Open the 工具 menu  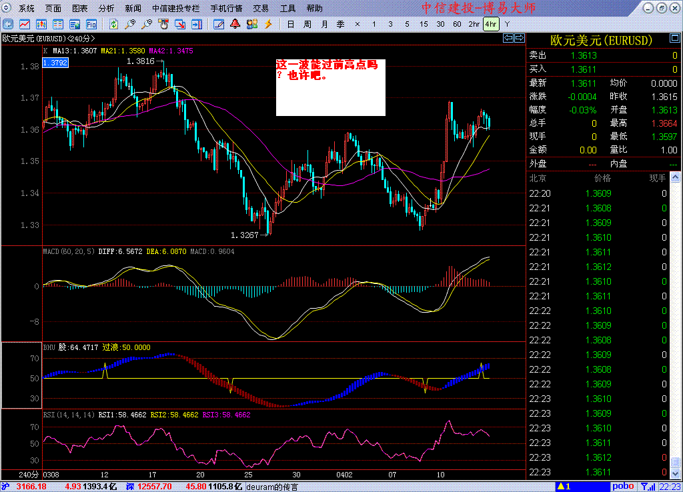pyautogui.click(x=287, y=8)
